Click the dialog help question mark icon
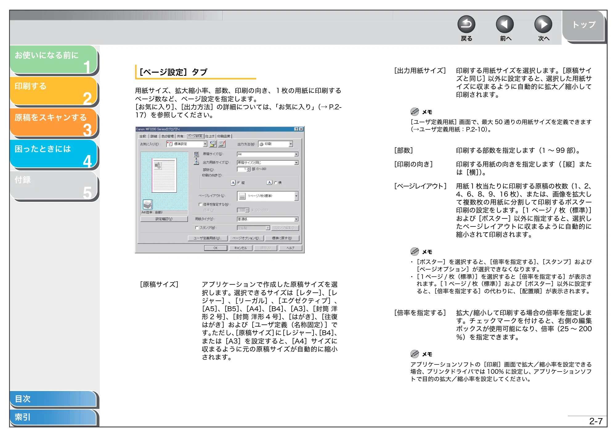Image resolution: width=616 pixels, height=436 pixels. pos(296,129)
